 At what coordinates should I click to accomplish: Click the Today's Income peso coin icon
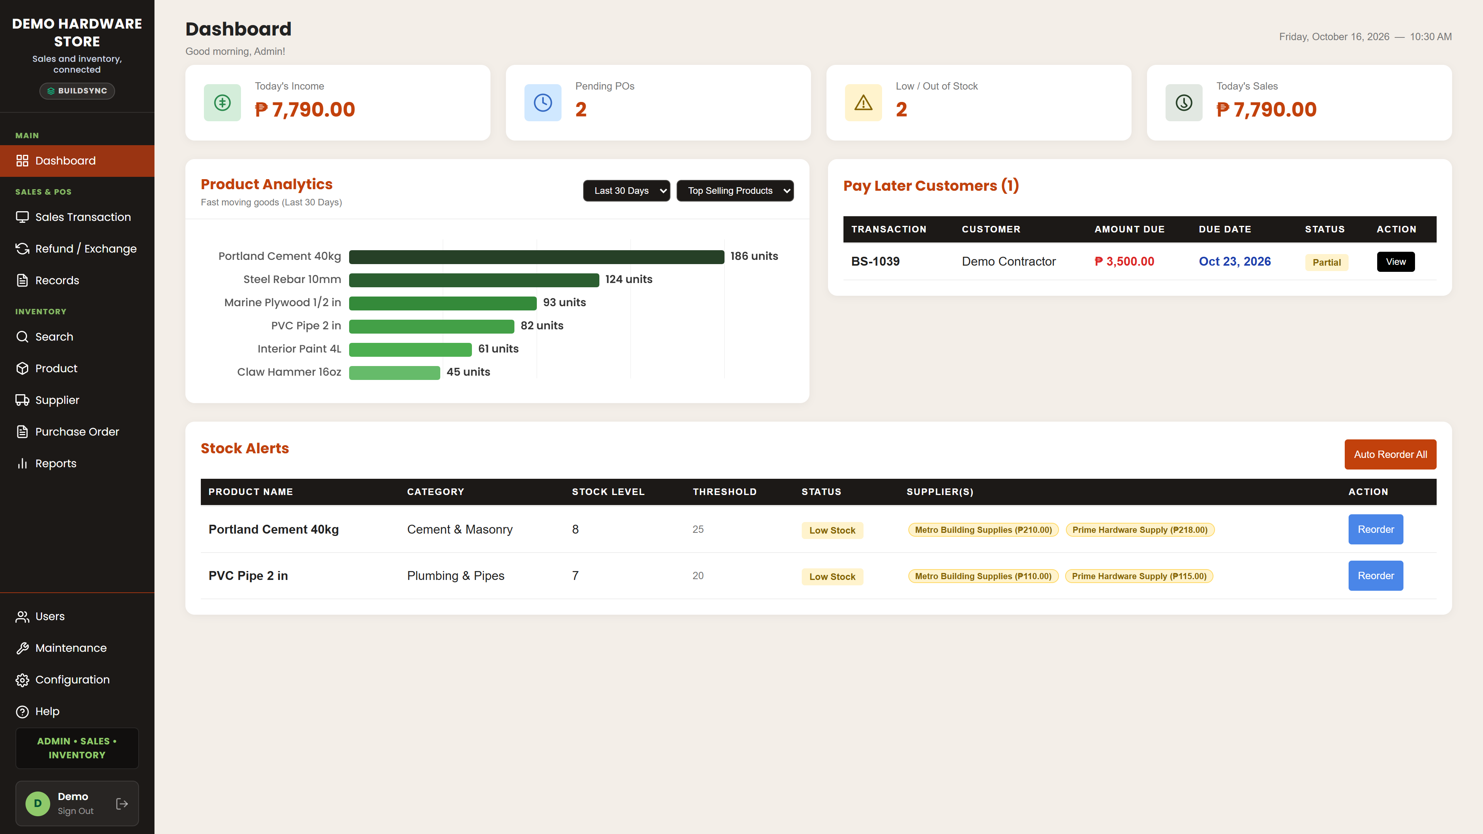(x=222, y=103)
